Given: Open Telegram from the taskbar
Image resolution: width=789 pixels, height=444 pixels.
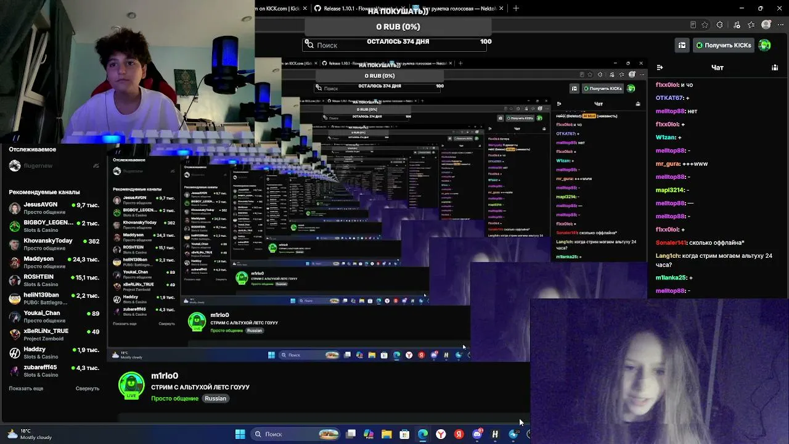Looking at the screenshot, I should [513, 434].
